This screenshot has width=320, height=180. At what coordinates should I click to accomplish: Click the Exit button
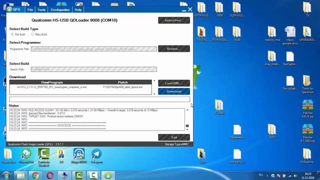tap(174, 137)
